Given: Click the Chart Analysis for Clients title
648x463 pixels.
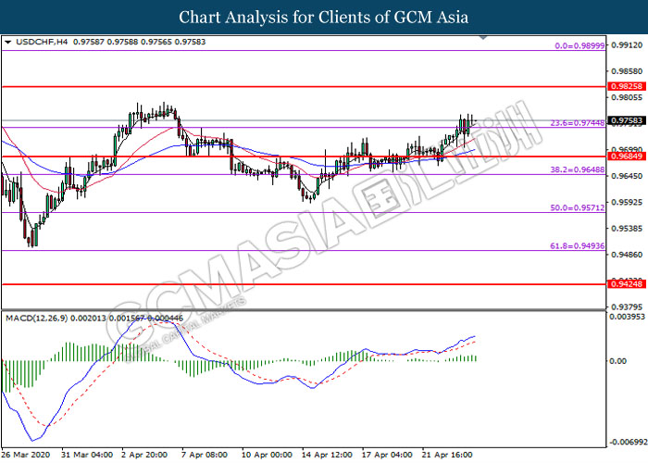Looking at the screenshot, I should coord(324,18).
